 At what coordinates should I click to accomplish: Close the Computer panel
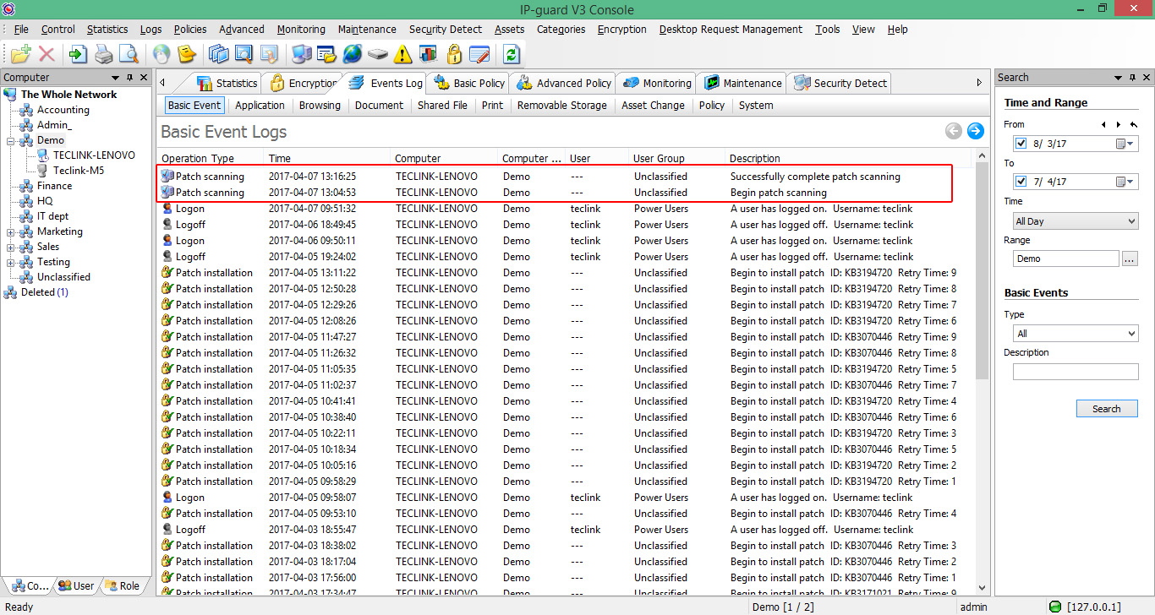pos(144,77)
